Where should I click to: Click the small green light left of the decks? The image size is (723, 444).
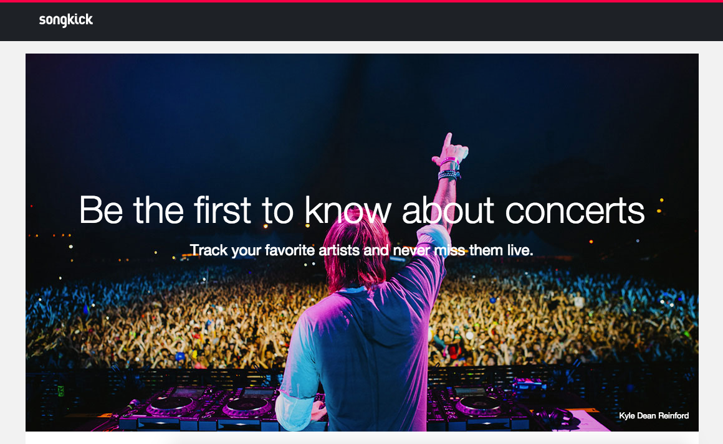point(61,391)
